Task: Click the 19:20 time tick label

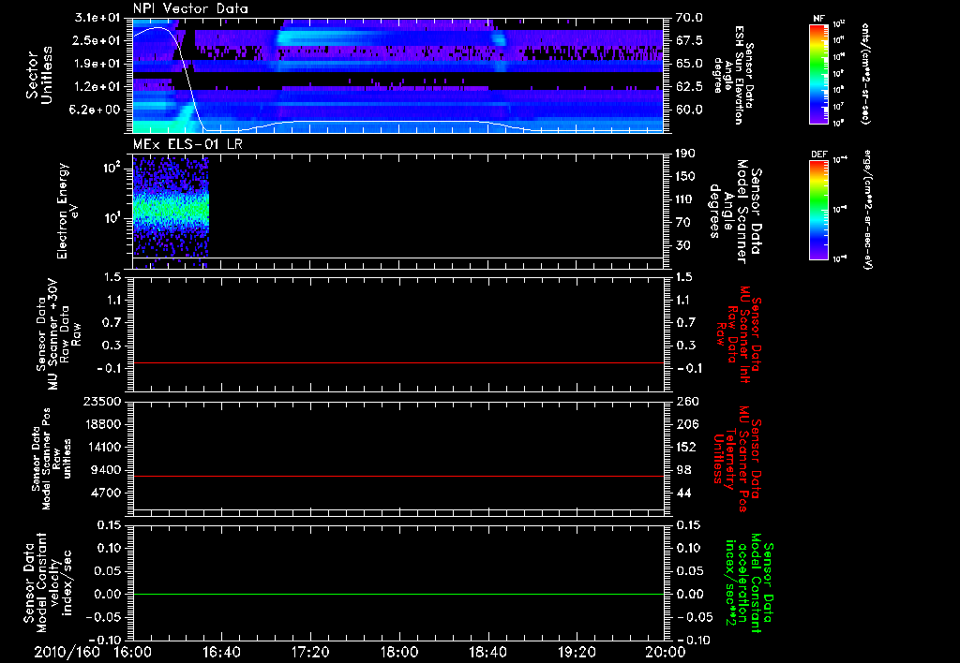Action: pyautogui.click(x=577, y=652)
